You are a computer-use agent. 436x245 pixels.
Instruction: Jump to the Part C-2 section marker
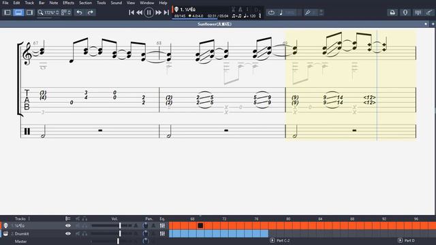[x=280, y=240]
